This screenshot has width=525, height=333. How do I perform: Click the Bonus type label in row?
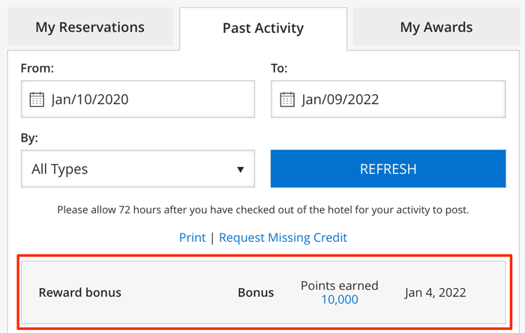point(256,293)
